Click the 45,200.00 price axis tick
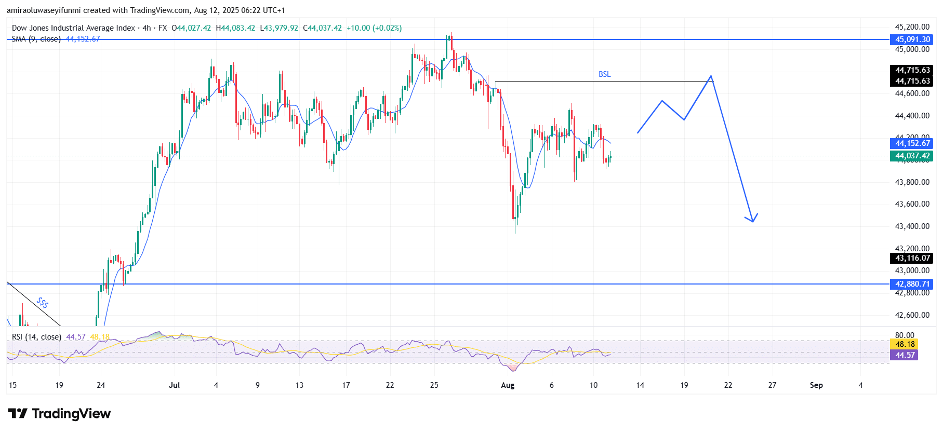 pos(912,27)
